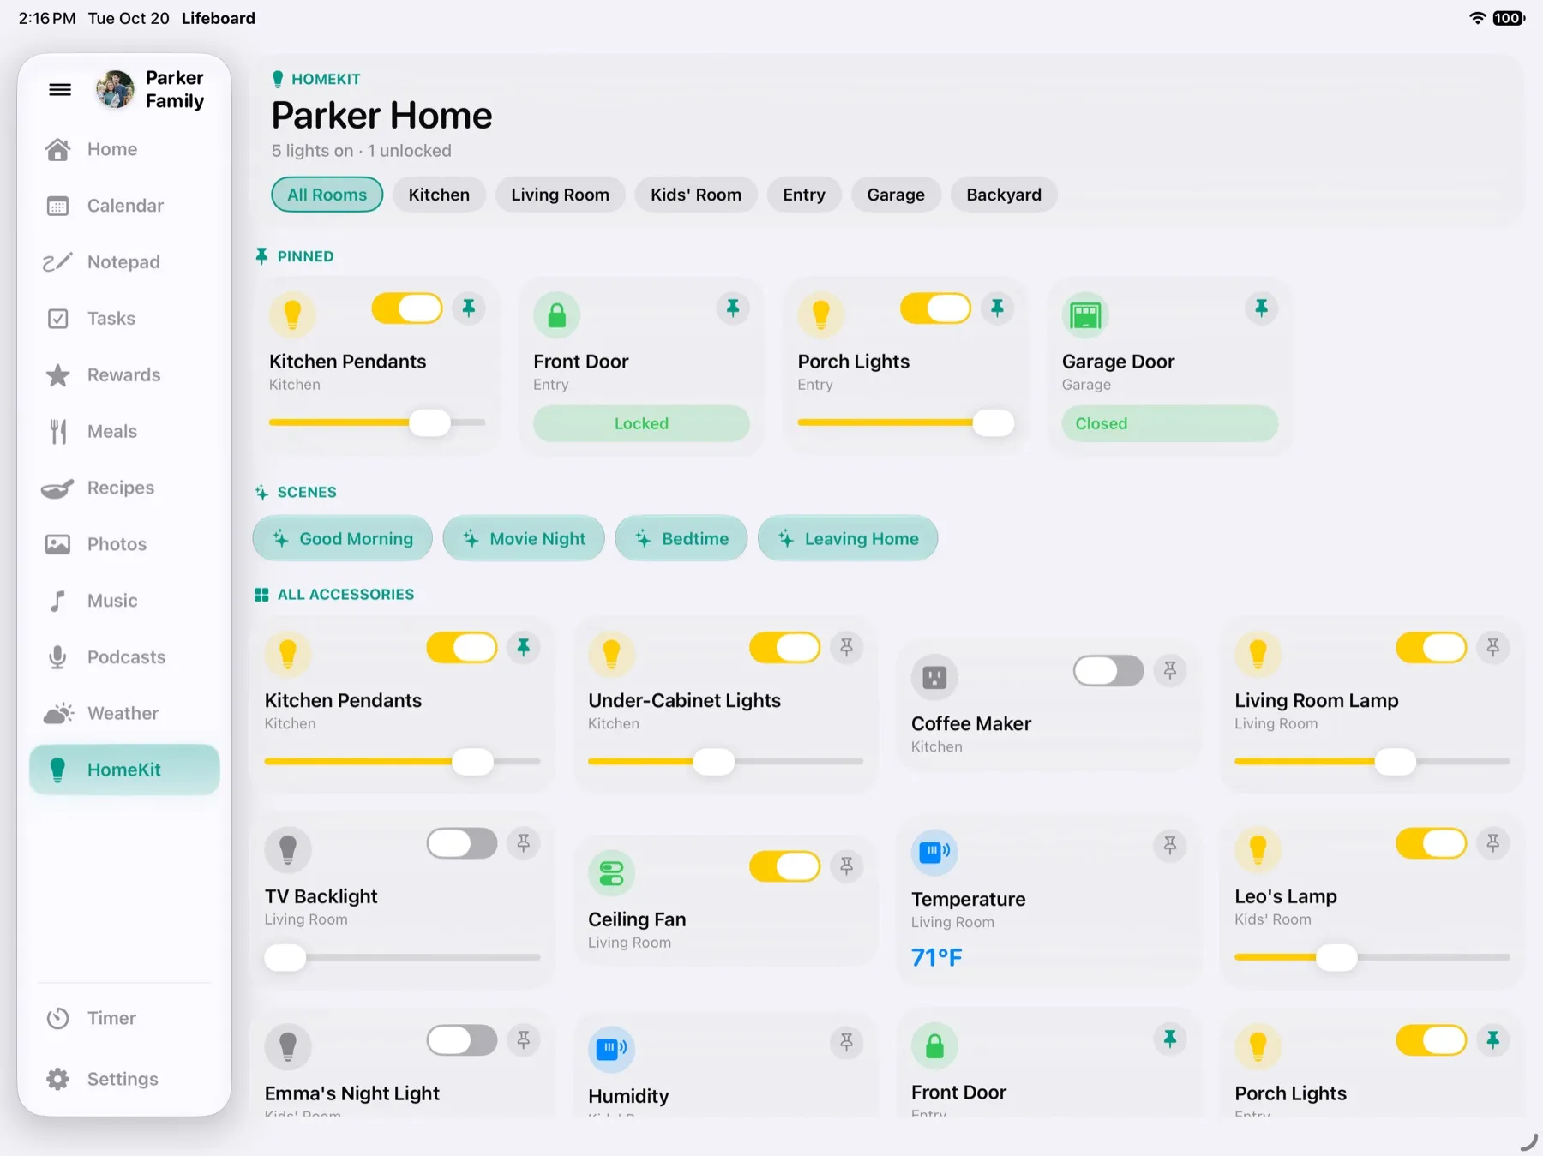Pin the TV Backlight accessory
1543x1156 pixels.
(523, 843)
